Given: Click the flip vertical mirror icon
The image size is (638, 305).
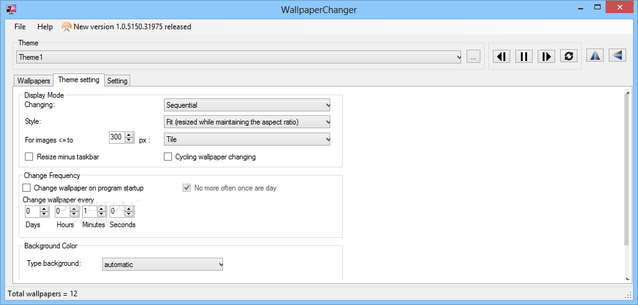Looking at the screenshot, I should pos(617,55).
